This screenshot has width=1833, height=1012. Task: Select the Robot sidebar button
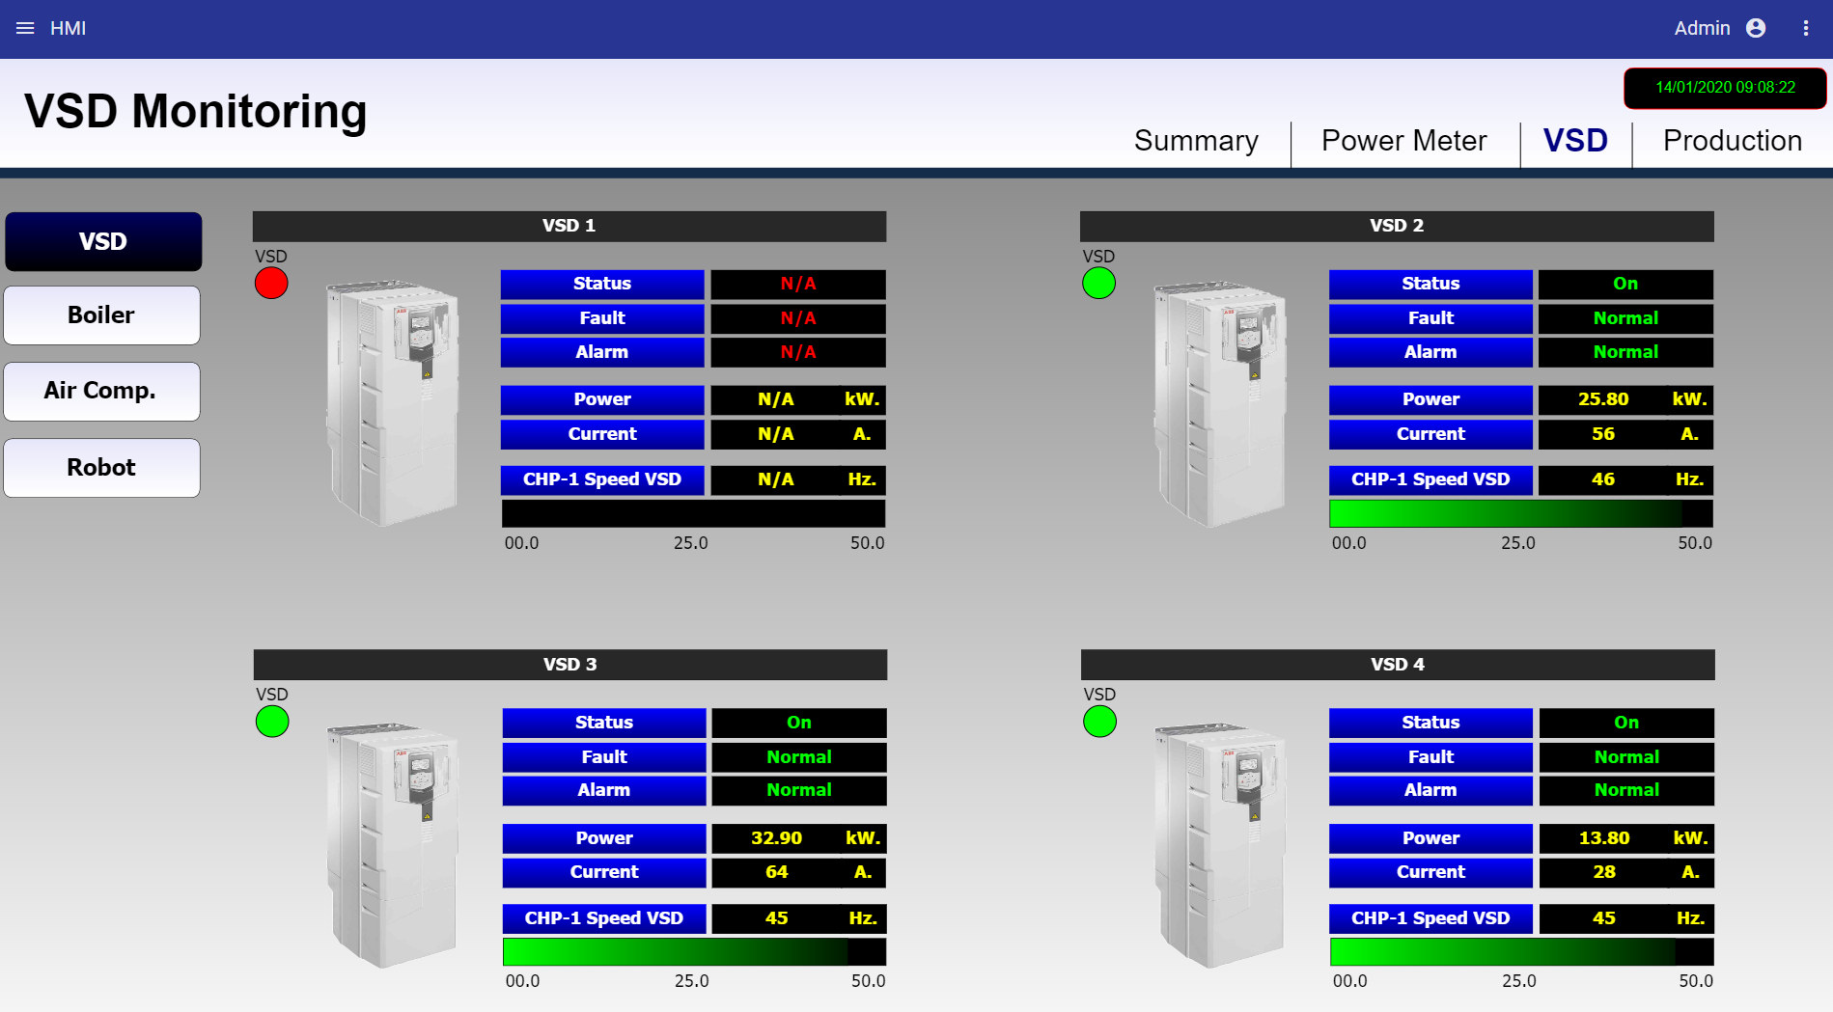click(101, 468)
